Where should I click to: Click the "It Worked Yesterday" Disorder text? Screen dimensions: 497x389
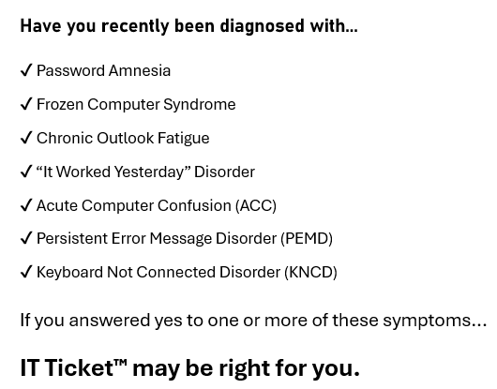coord(145,172)
